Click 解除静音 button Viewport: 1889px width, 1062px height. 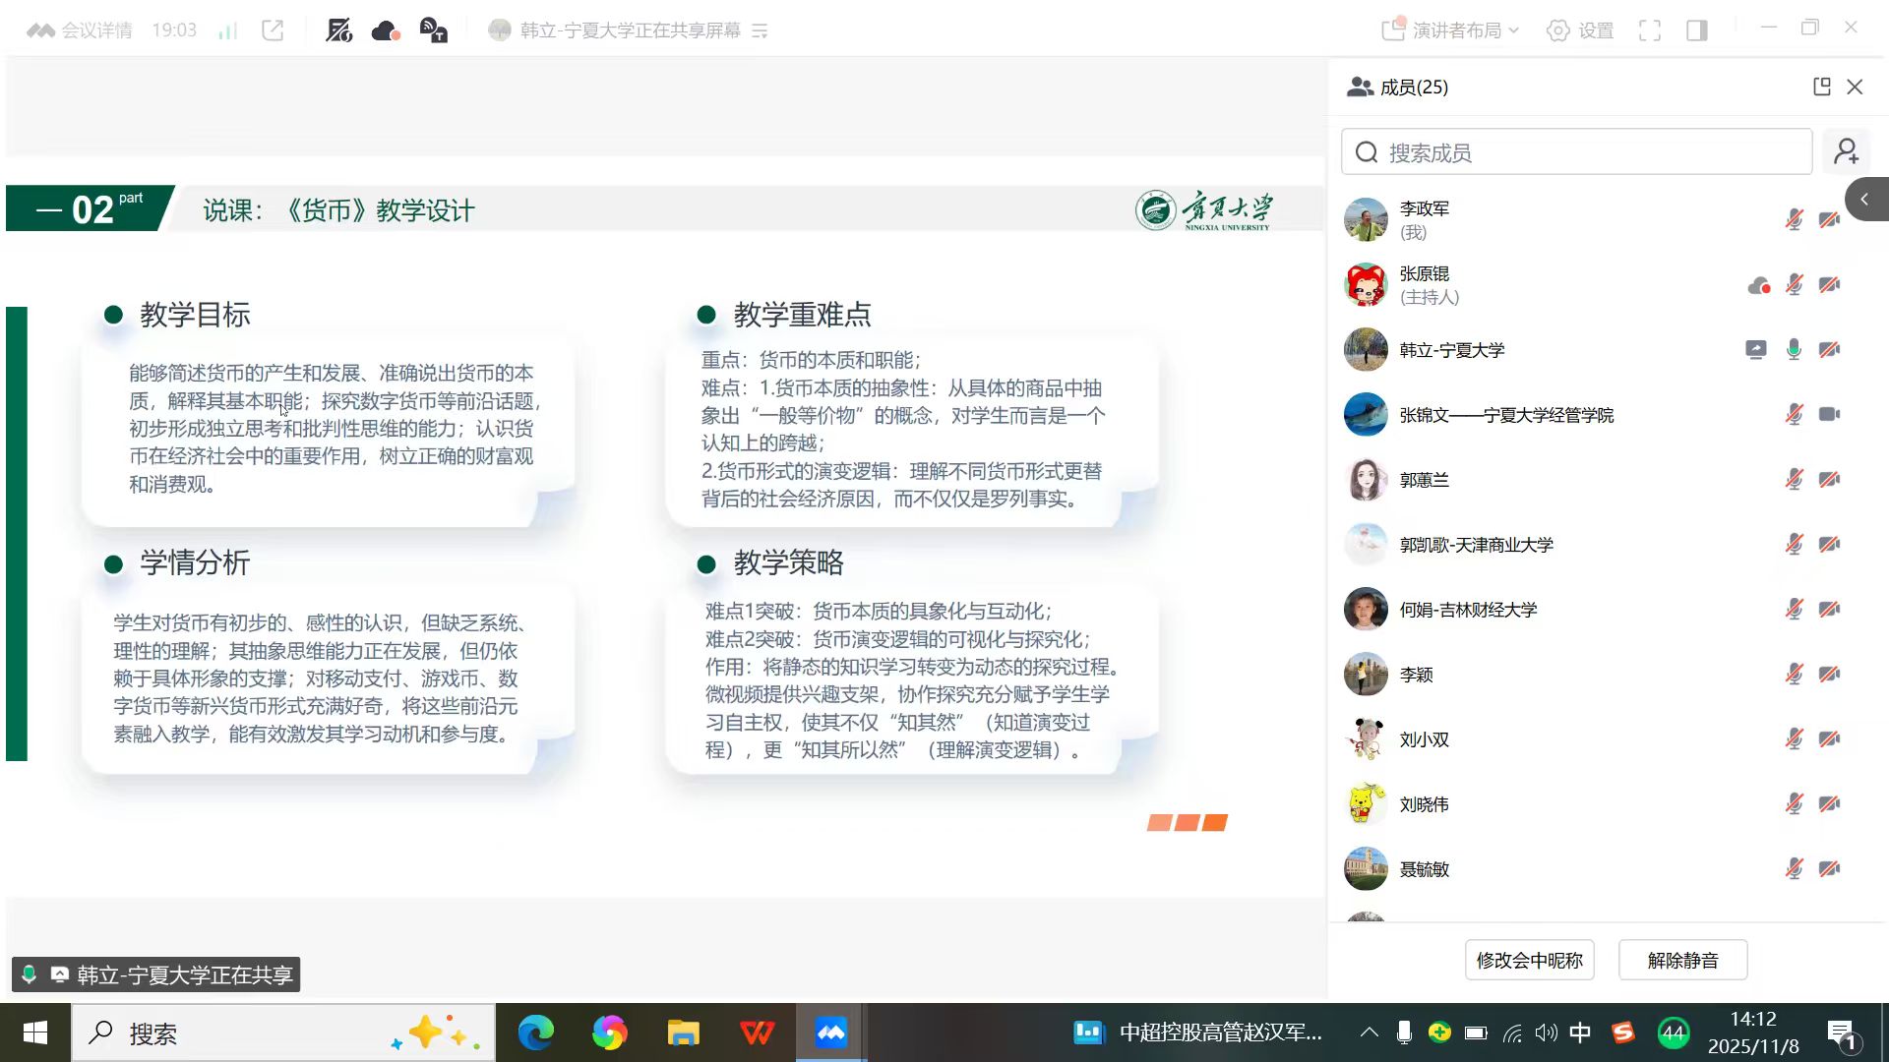pos(1682,960)
